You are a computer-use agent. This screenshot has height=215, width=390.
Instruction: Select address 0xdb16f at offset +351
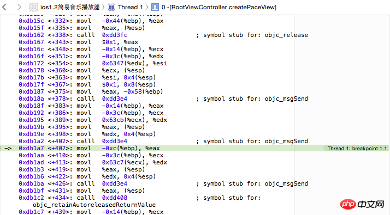tap(31, 56)
